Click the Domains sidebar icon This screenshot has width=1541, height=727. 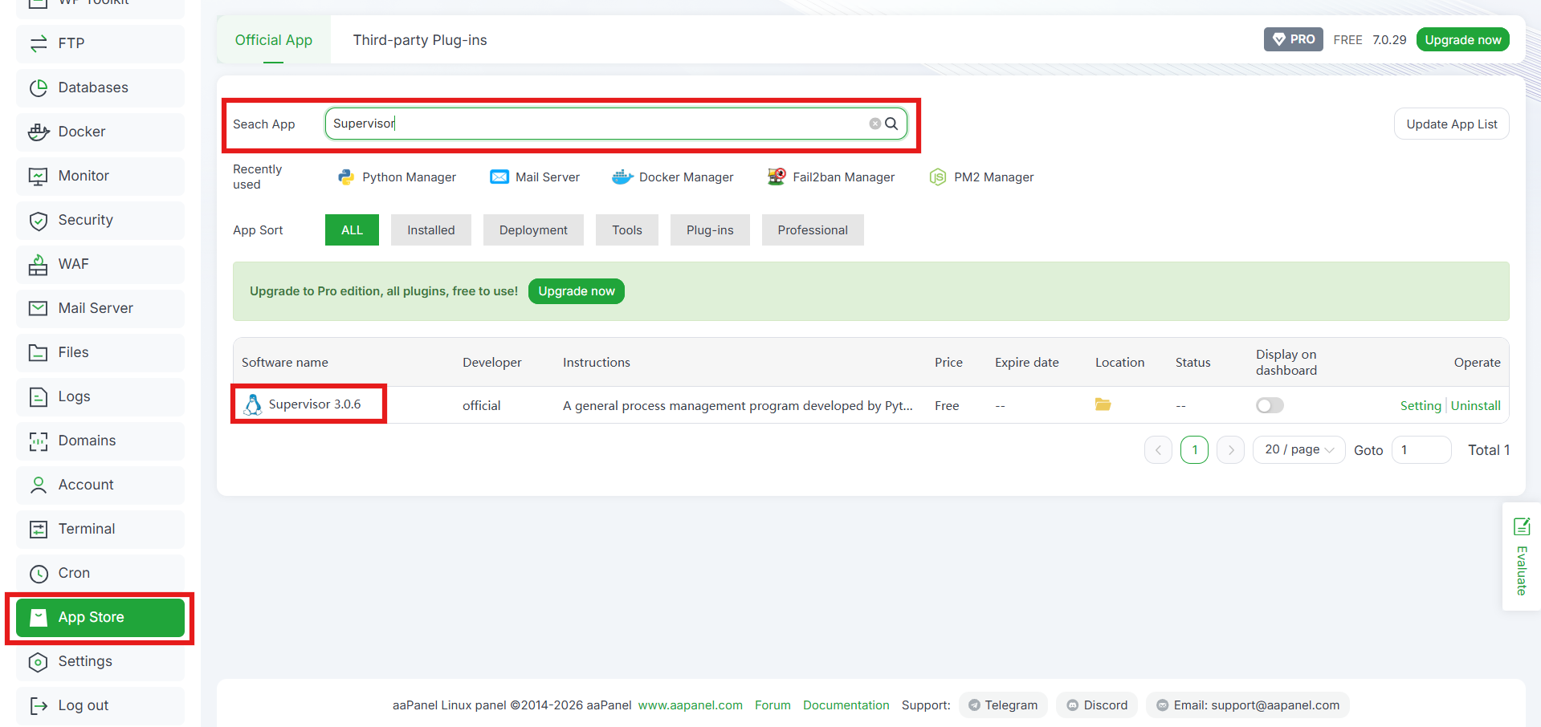(39, 441)
